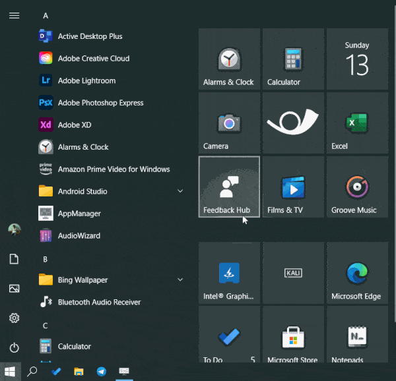Open the Calculator tile

[293, 59]
